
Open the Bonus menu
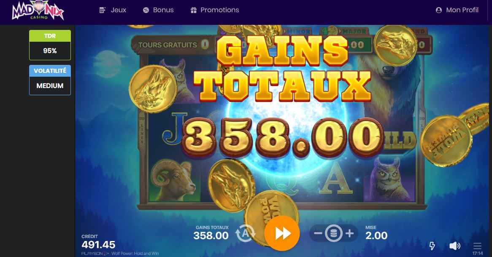coord(158,10)
